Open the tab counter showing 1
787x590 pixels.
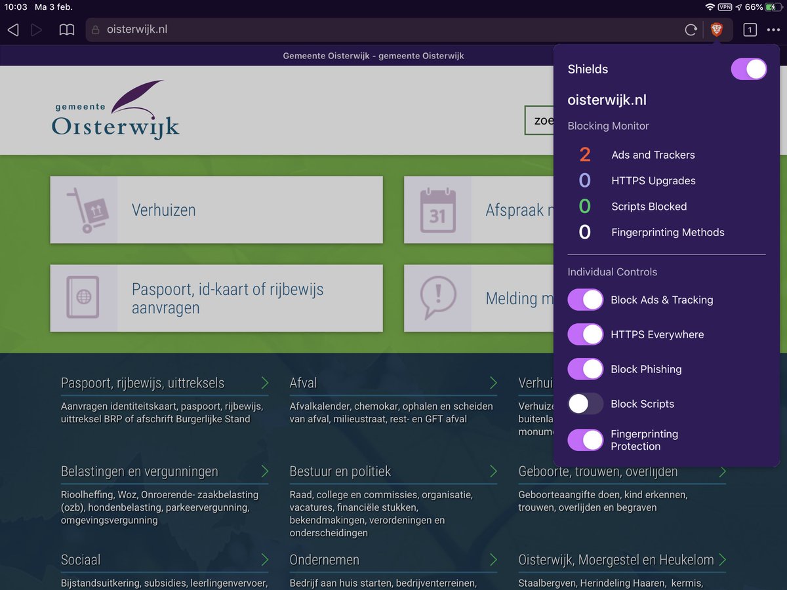[750, 29]
